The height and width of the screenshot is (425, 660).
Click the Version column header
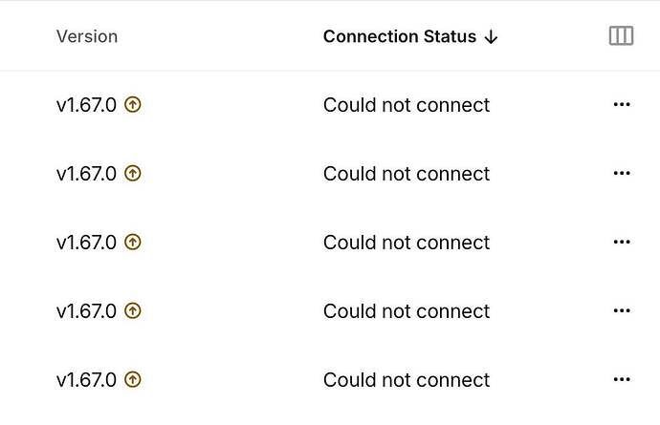87,36
